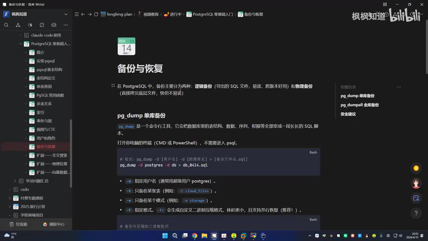Click fengfeng plan breadcrumb
This screenshot has height=241, width=428.
pos(116,14)
